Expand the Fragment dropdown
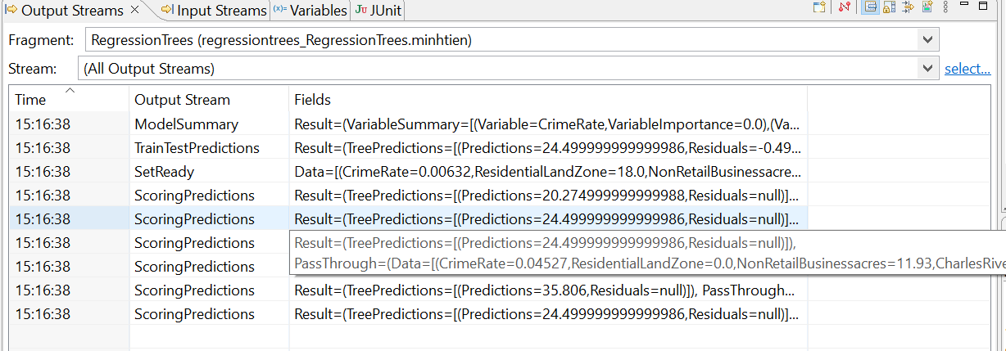The width and height of the screenshot is (1006, 351). 927,39
